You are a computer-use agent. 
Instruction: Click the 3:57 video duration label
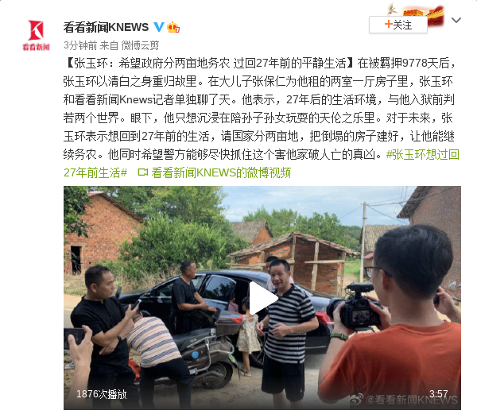pos(438,393)
